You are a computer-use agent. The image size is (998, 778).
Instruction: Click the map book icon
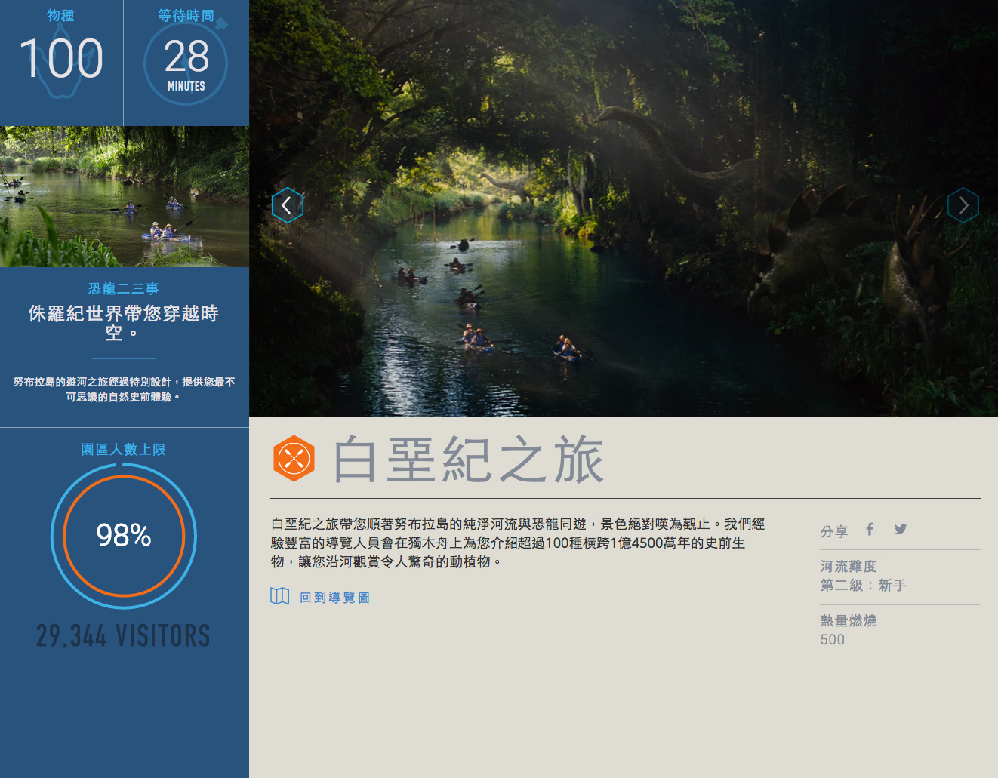coord(280,596)
